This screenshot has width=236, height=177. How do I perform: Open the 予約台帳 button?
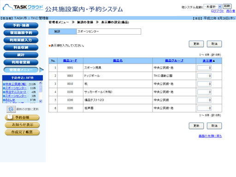coord(22,118)
